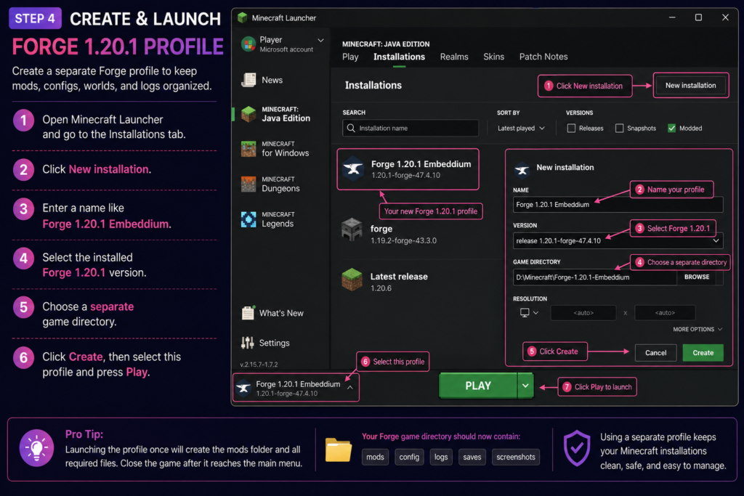Open Minecraft Legends sidebar icon

pos(248,219)
